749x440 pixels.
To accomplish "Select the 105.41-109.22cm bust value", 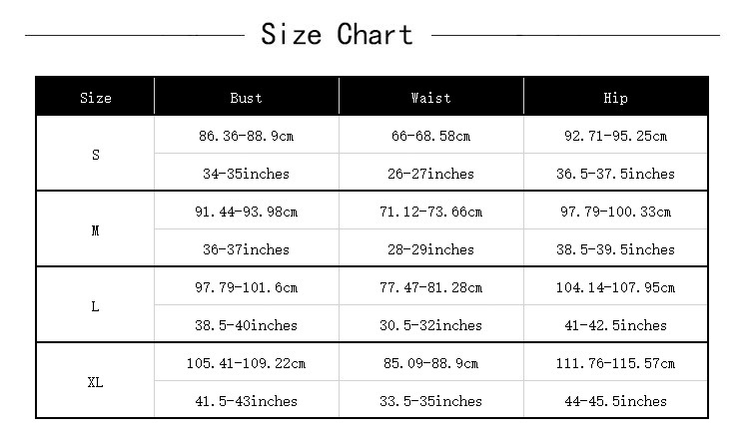I will (246, 363).
